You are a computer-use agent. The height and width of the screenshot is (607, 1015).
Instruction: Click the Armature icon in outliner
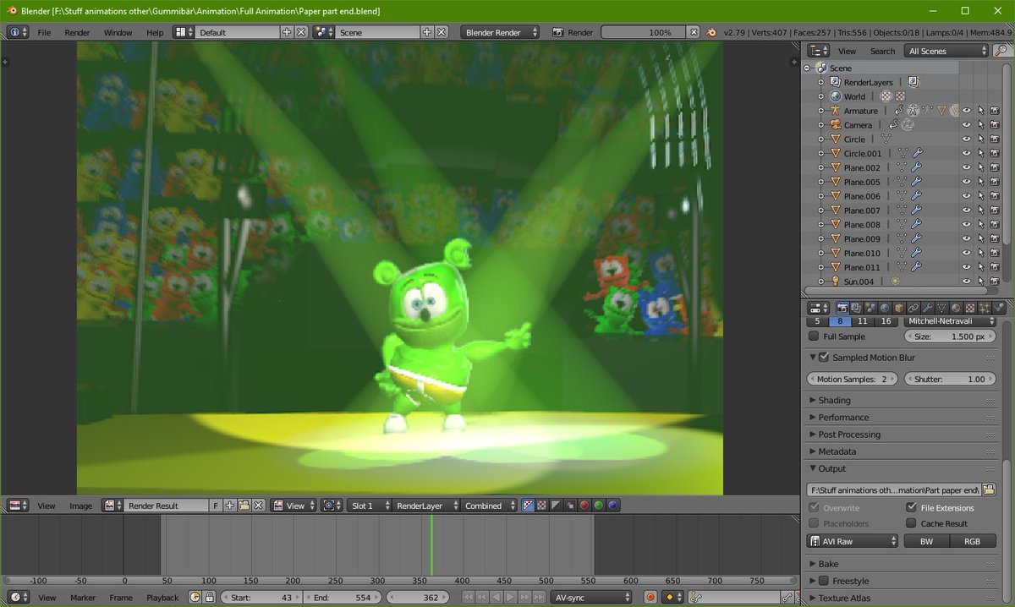[x=836, y=111]
